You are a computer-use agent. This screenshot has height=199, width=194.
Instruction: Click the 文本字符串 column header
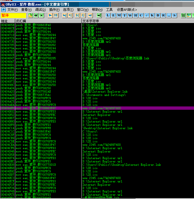[x=138, y=21]
